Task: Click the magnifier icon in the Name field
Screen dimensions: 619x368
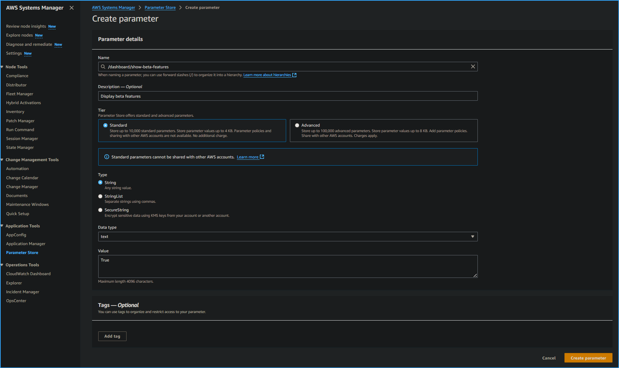Action: point(103,67)
